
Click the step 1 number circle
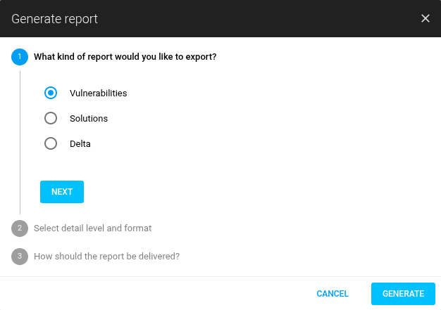tap(20, 57)
